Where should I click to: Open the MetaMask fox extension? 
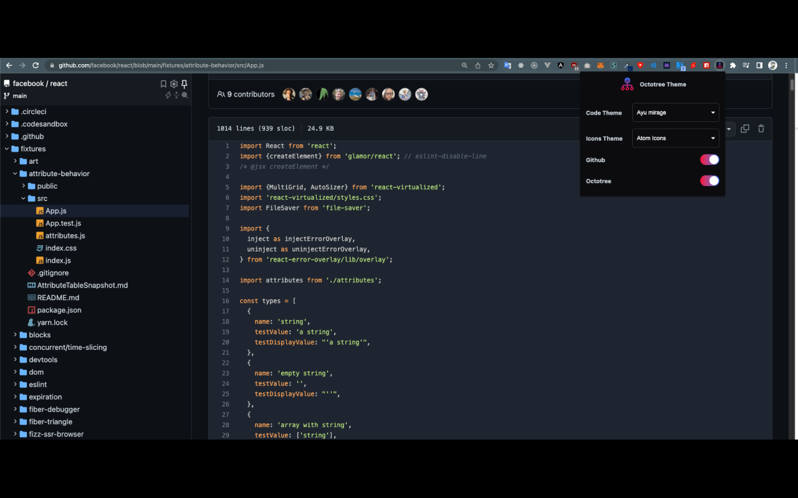coord(600,65)
